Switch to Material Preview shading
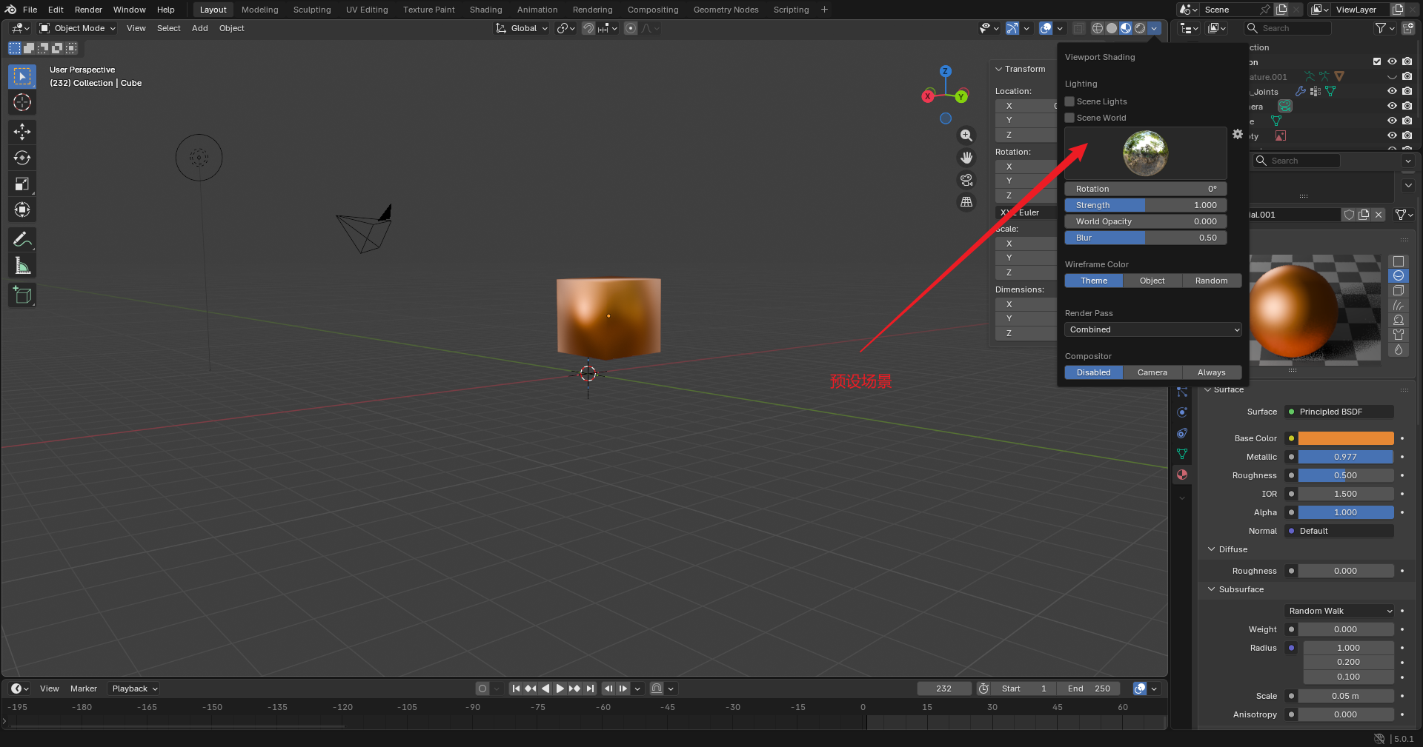Screen dimensions: 1423x747 tap(1126, 28)
